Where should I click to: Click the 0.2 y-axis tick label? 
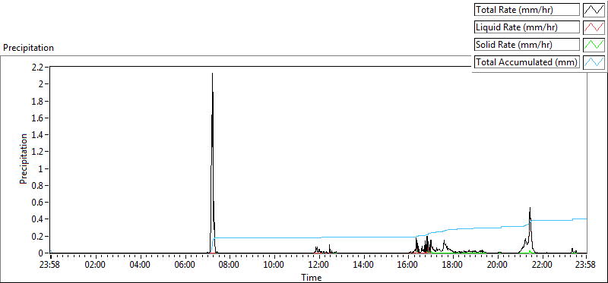[38, 236]
